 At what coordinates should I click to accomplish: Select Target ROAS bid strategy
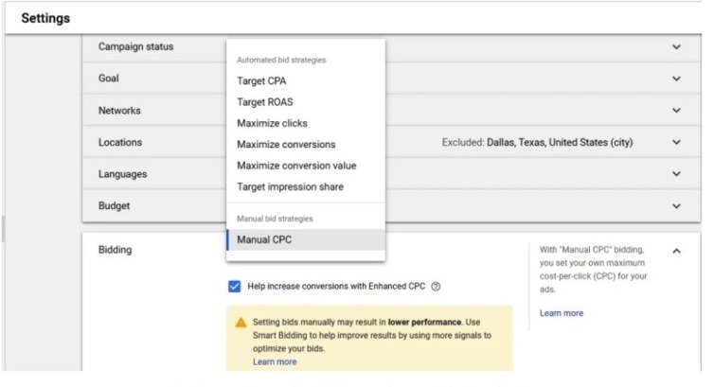pos(265,102)
